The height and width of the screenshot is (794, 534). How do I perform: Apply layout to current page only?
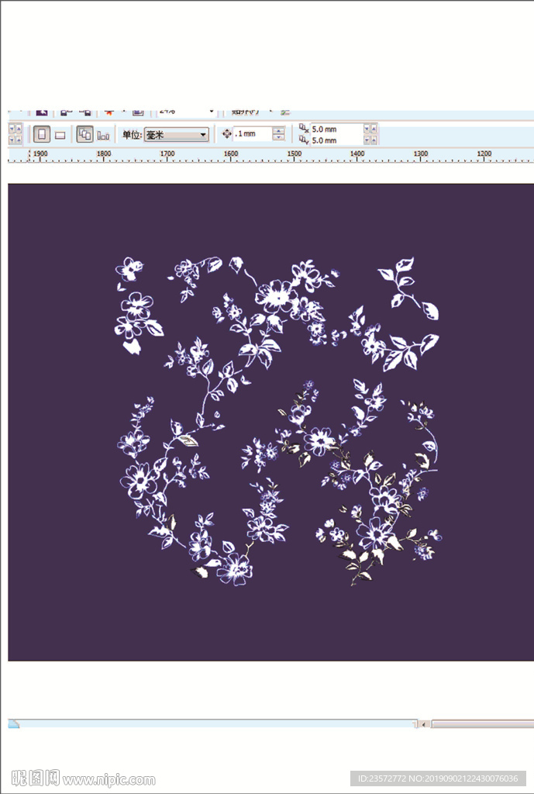click(x=103, y=135)
